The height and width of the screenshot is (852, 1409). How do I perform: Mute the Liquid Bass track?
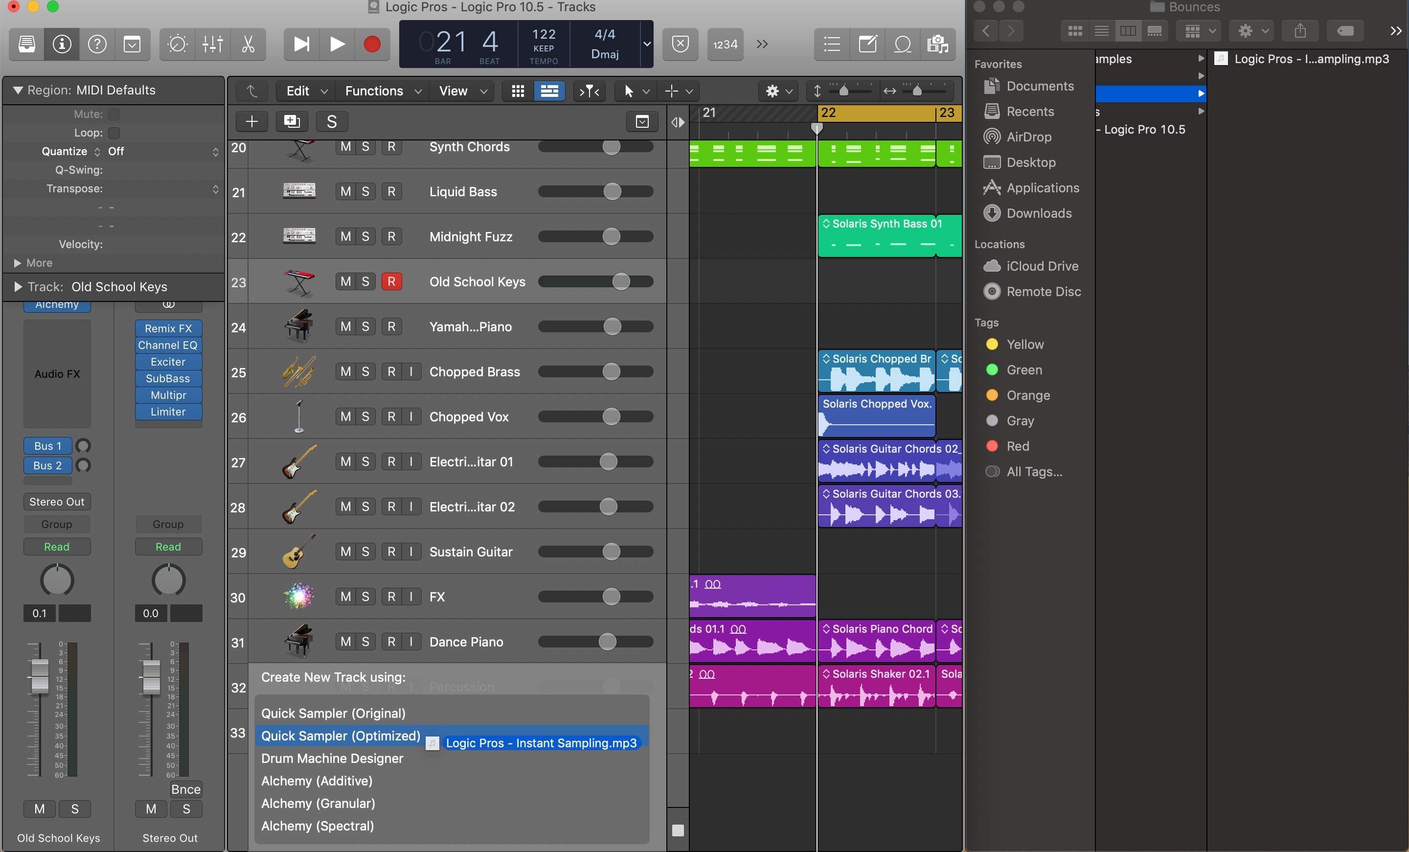345,191
